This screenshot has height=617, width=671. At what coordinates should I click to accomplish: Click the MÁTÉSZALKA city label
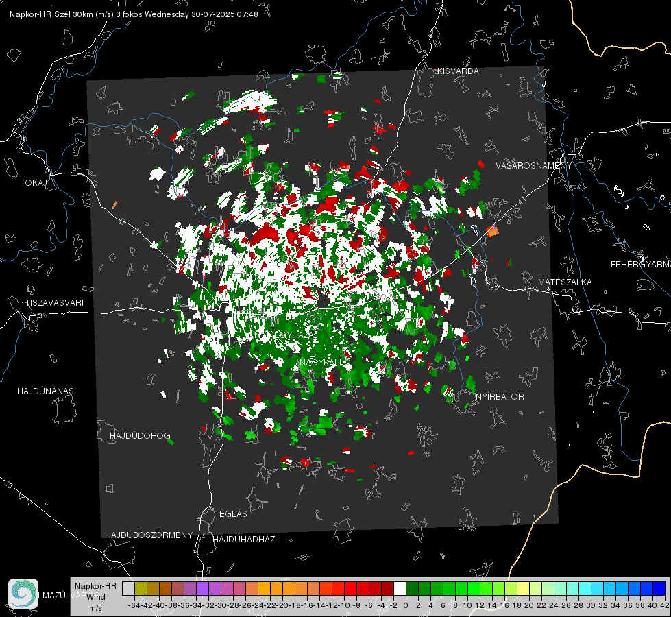[x=565, y=282]
